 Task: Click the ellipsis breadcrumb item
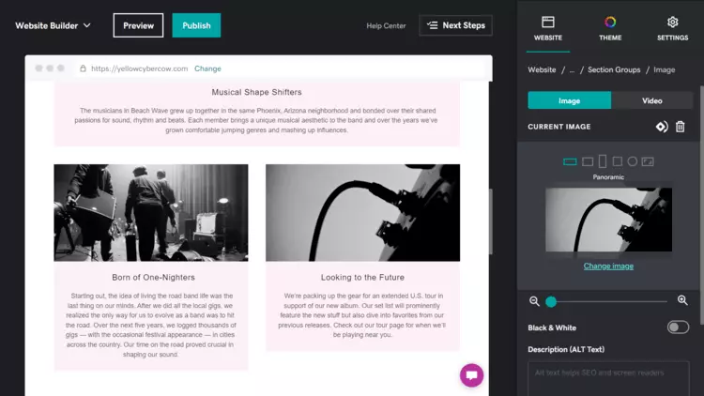(572, 70)
